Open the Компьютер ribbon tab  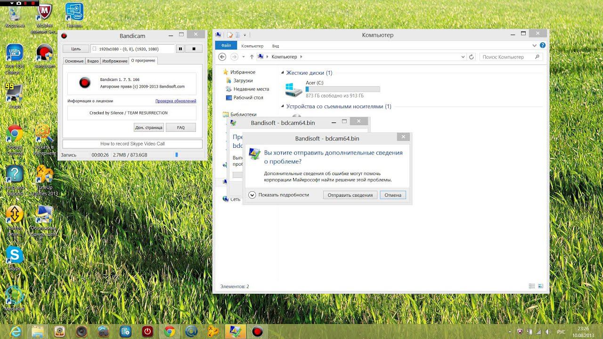tap(252, 46)
